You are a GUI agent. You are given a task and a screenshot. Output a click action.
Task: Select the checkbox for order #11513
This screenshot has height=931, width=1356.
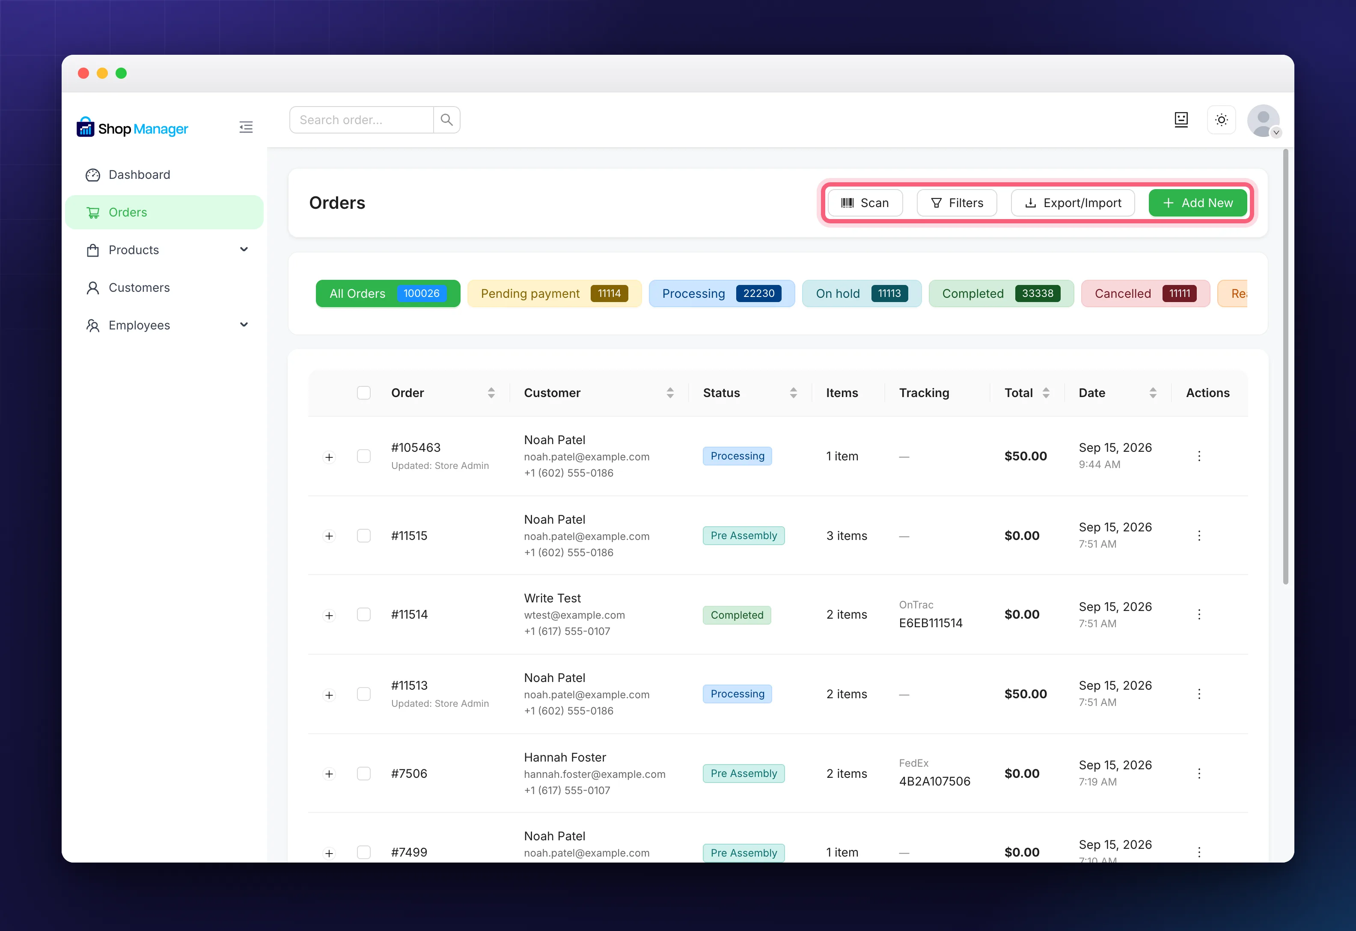(363, 694)
